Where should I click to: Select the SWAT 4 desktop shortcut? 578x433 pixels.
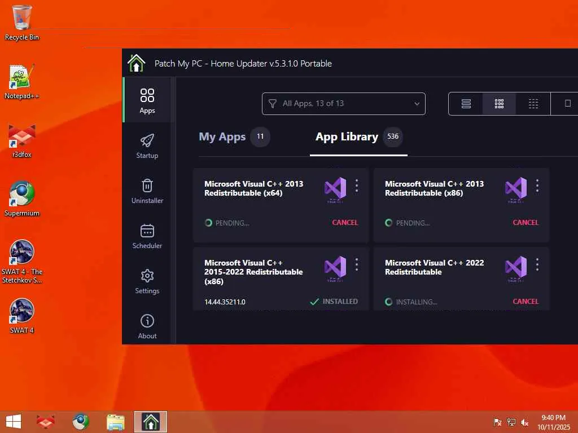click(x=22, y=316)
